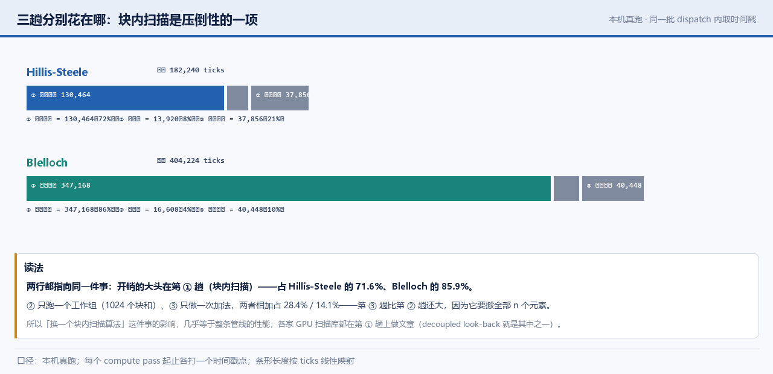The image size is (773, 374).
Task: Click the gray Hillis-Steele segment labeled 37,856
Action: [280, 98]
